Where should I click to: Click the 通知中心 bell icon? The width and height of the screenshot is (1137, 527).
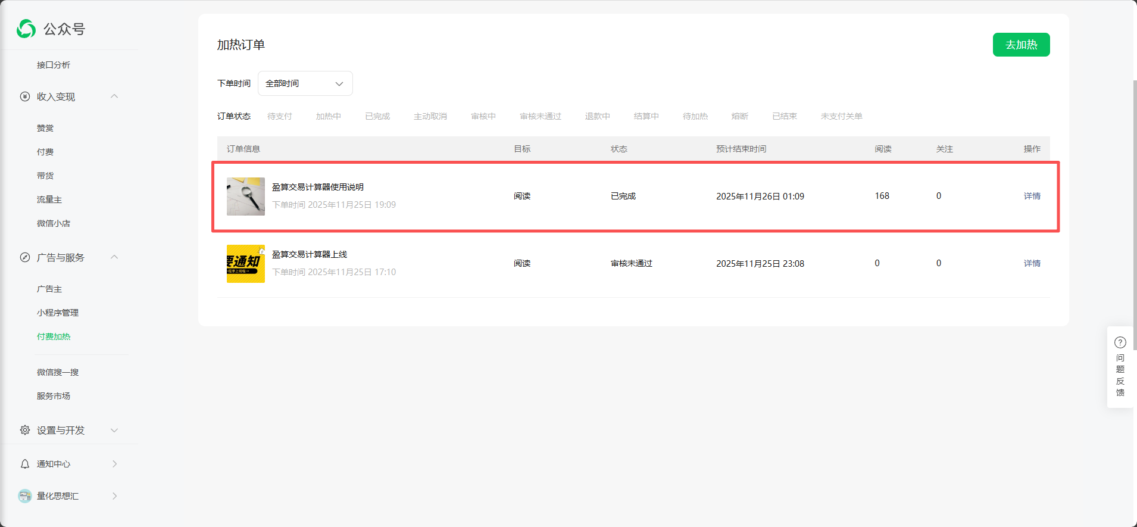pyautogui.click(x=25, y=464)
